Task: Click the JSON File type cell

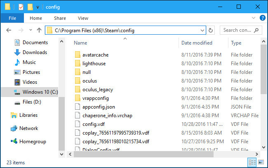Action: (x=241, y=107)
